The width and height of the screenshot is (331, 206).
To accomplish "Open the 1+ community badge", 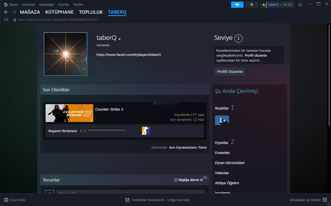I will coord(222,120).
